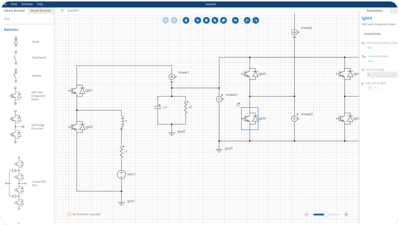399x225 pixels.
Task: Open the Help menu
Action: coord(40,4)
